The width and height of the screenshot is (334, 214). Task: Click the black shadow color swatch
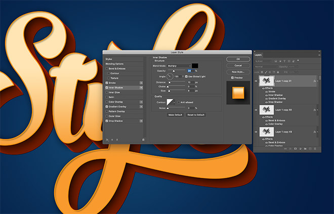pos(195,65)
